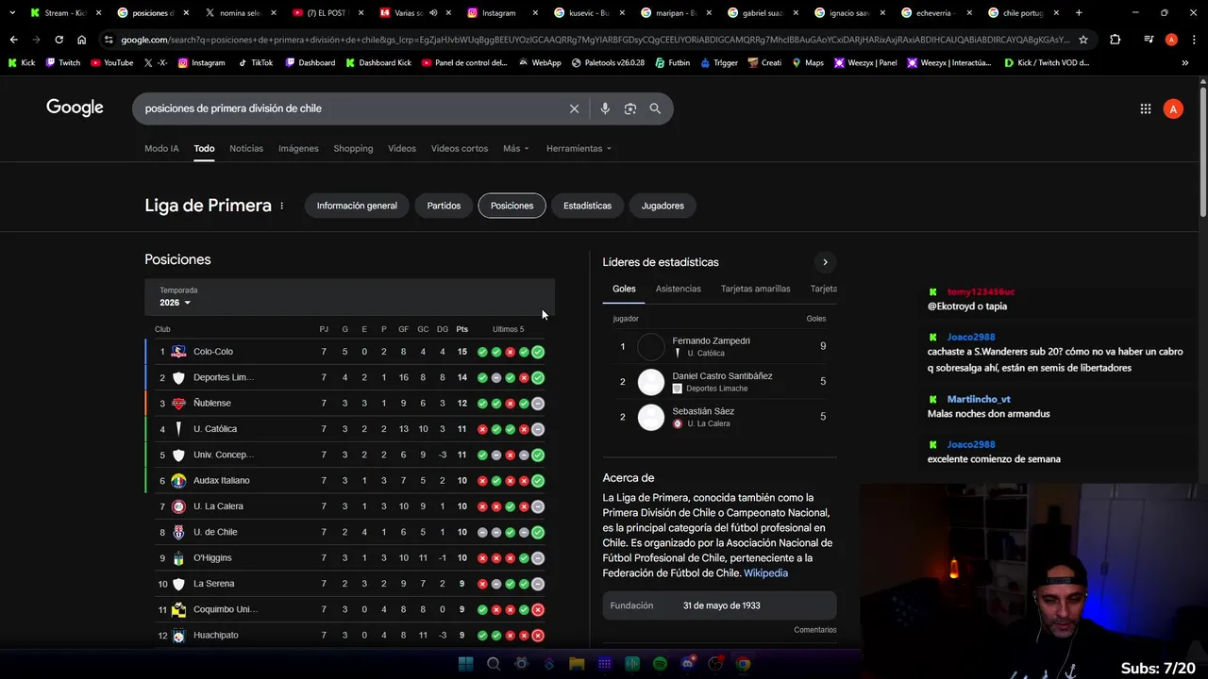Open the TikTok bookmark

255,62
